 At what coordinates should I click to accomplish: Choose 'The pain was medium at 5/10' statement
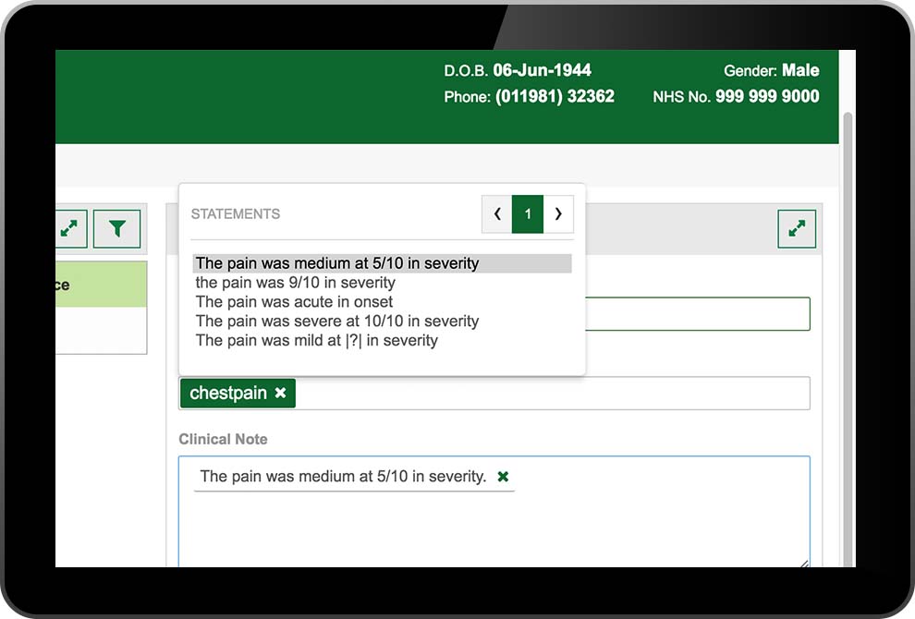(x=337, y=263)
